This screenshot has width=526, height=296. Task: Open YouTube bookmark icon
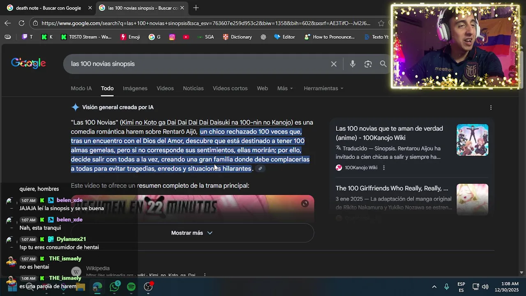click(186, 37)
